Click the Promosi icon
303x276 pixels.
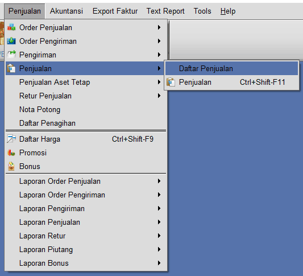pos(11,153)
